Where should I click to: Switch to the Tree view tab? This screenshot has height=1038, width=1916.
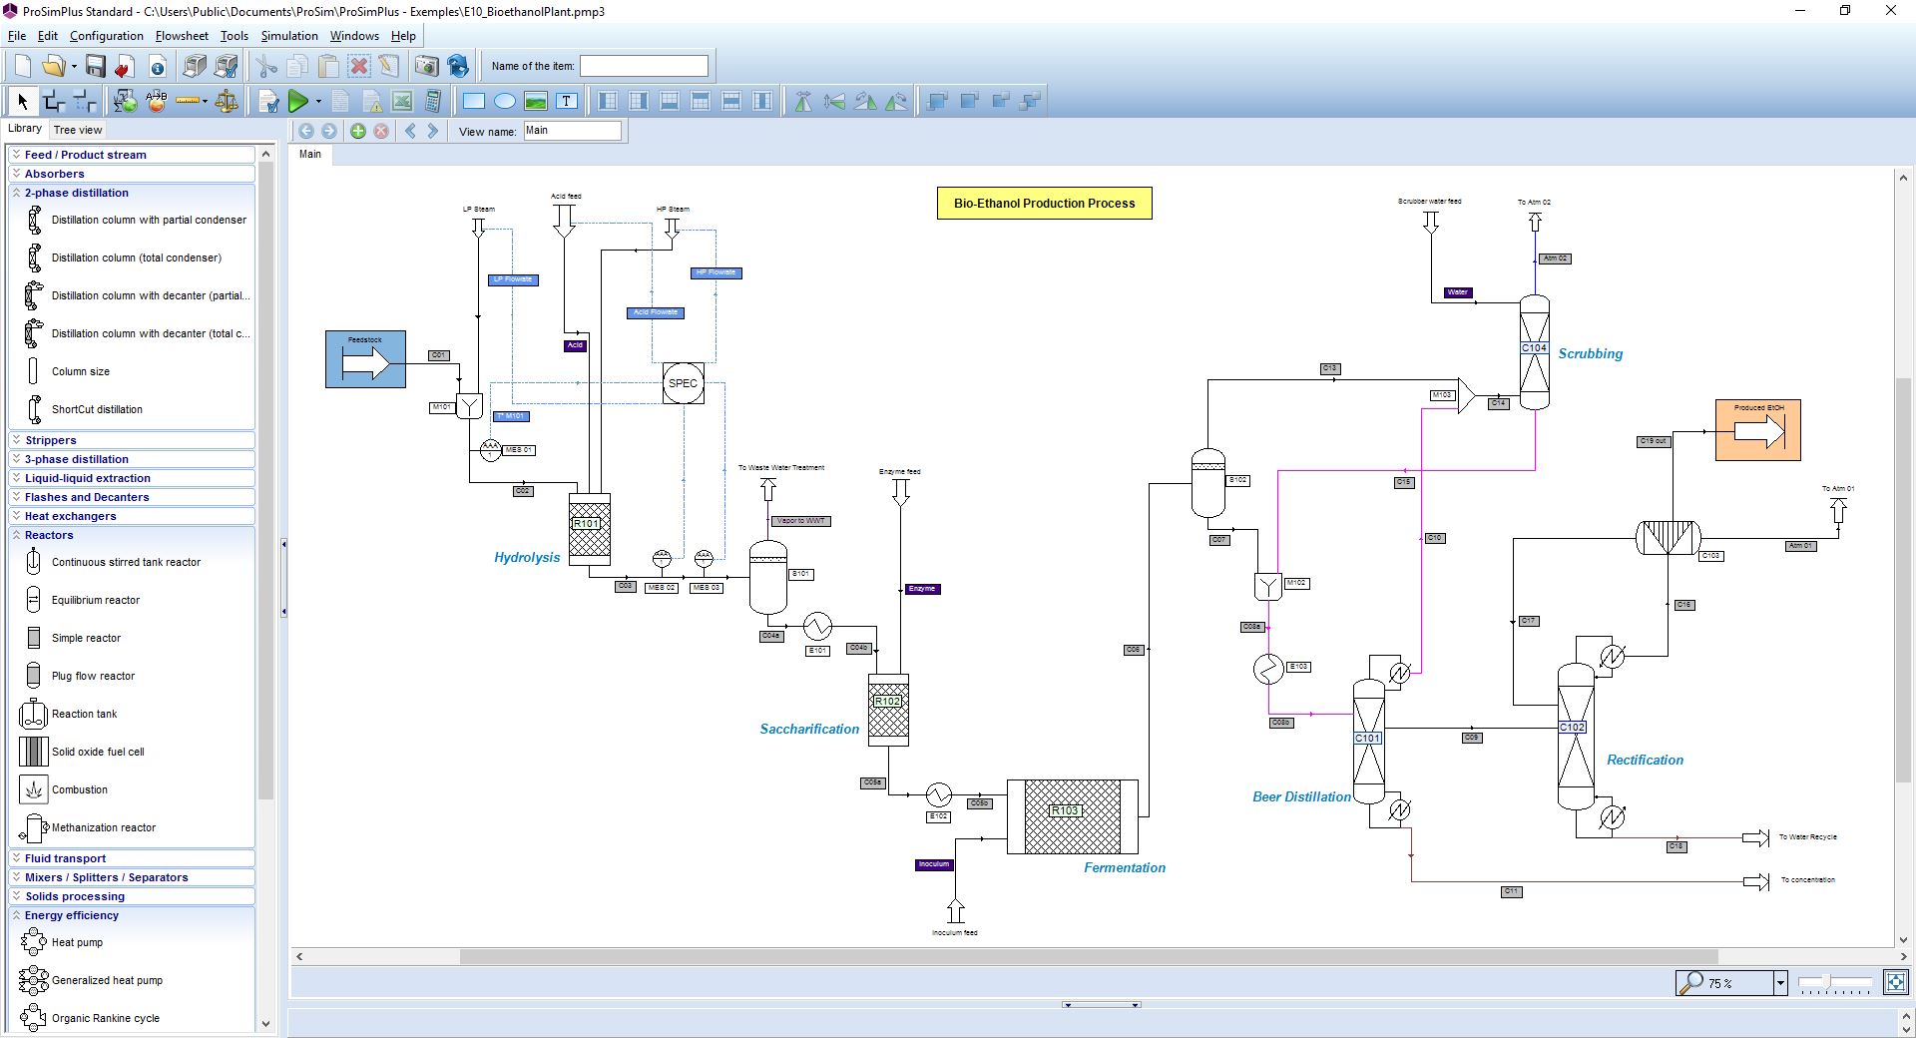(x=78, y=130)
